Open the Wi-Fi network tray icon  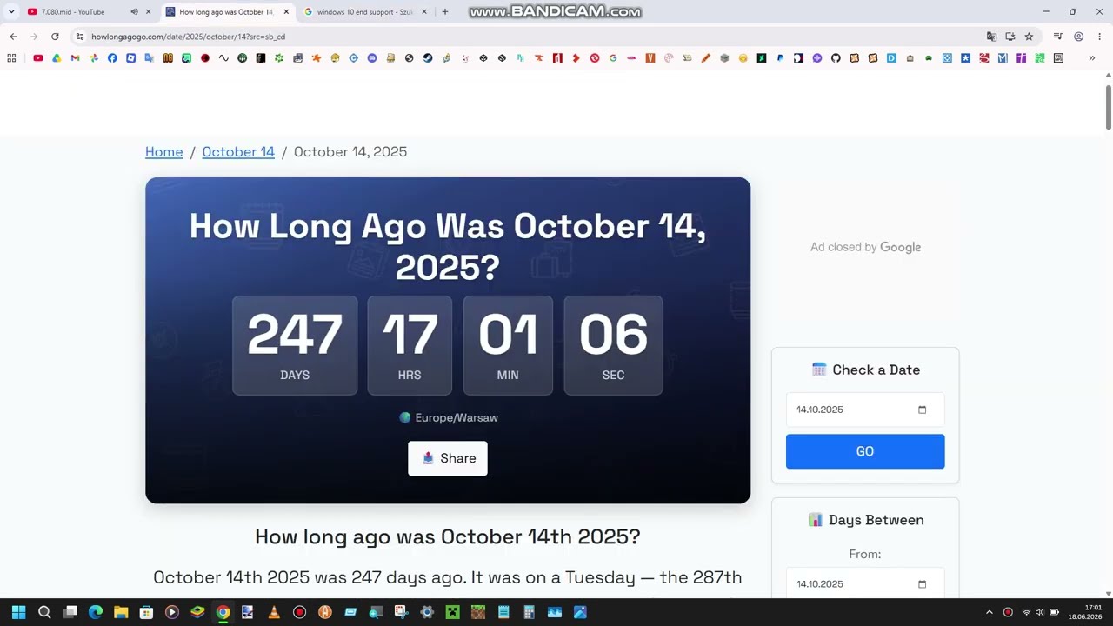click(x=1026, y=612)
